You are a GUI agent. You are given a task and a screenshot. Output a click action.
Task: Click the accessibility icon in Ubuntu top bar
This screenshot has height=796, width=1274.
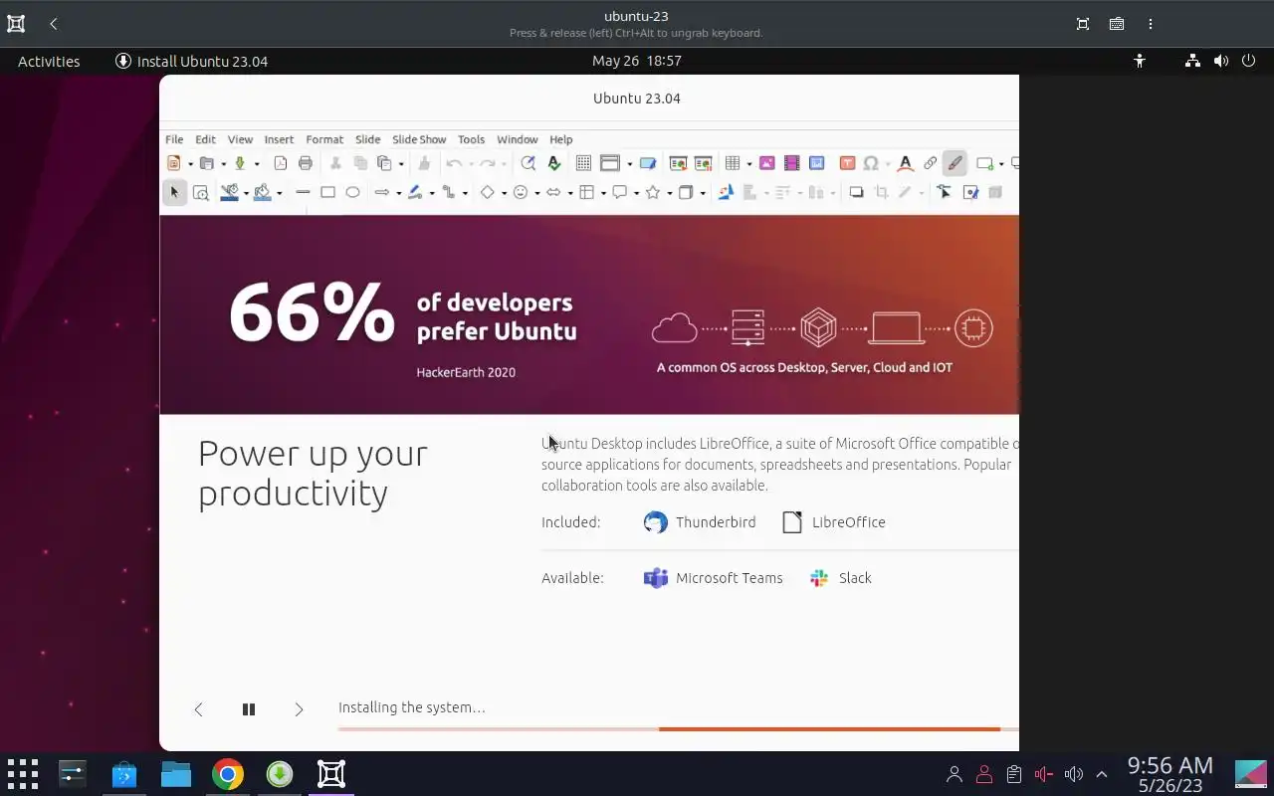[x=1140, y=61]
